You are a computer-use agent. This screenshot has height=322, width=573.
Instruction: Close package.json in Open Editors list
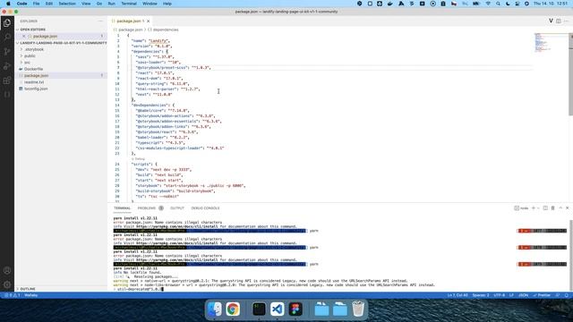(24, 36)
